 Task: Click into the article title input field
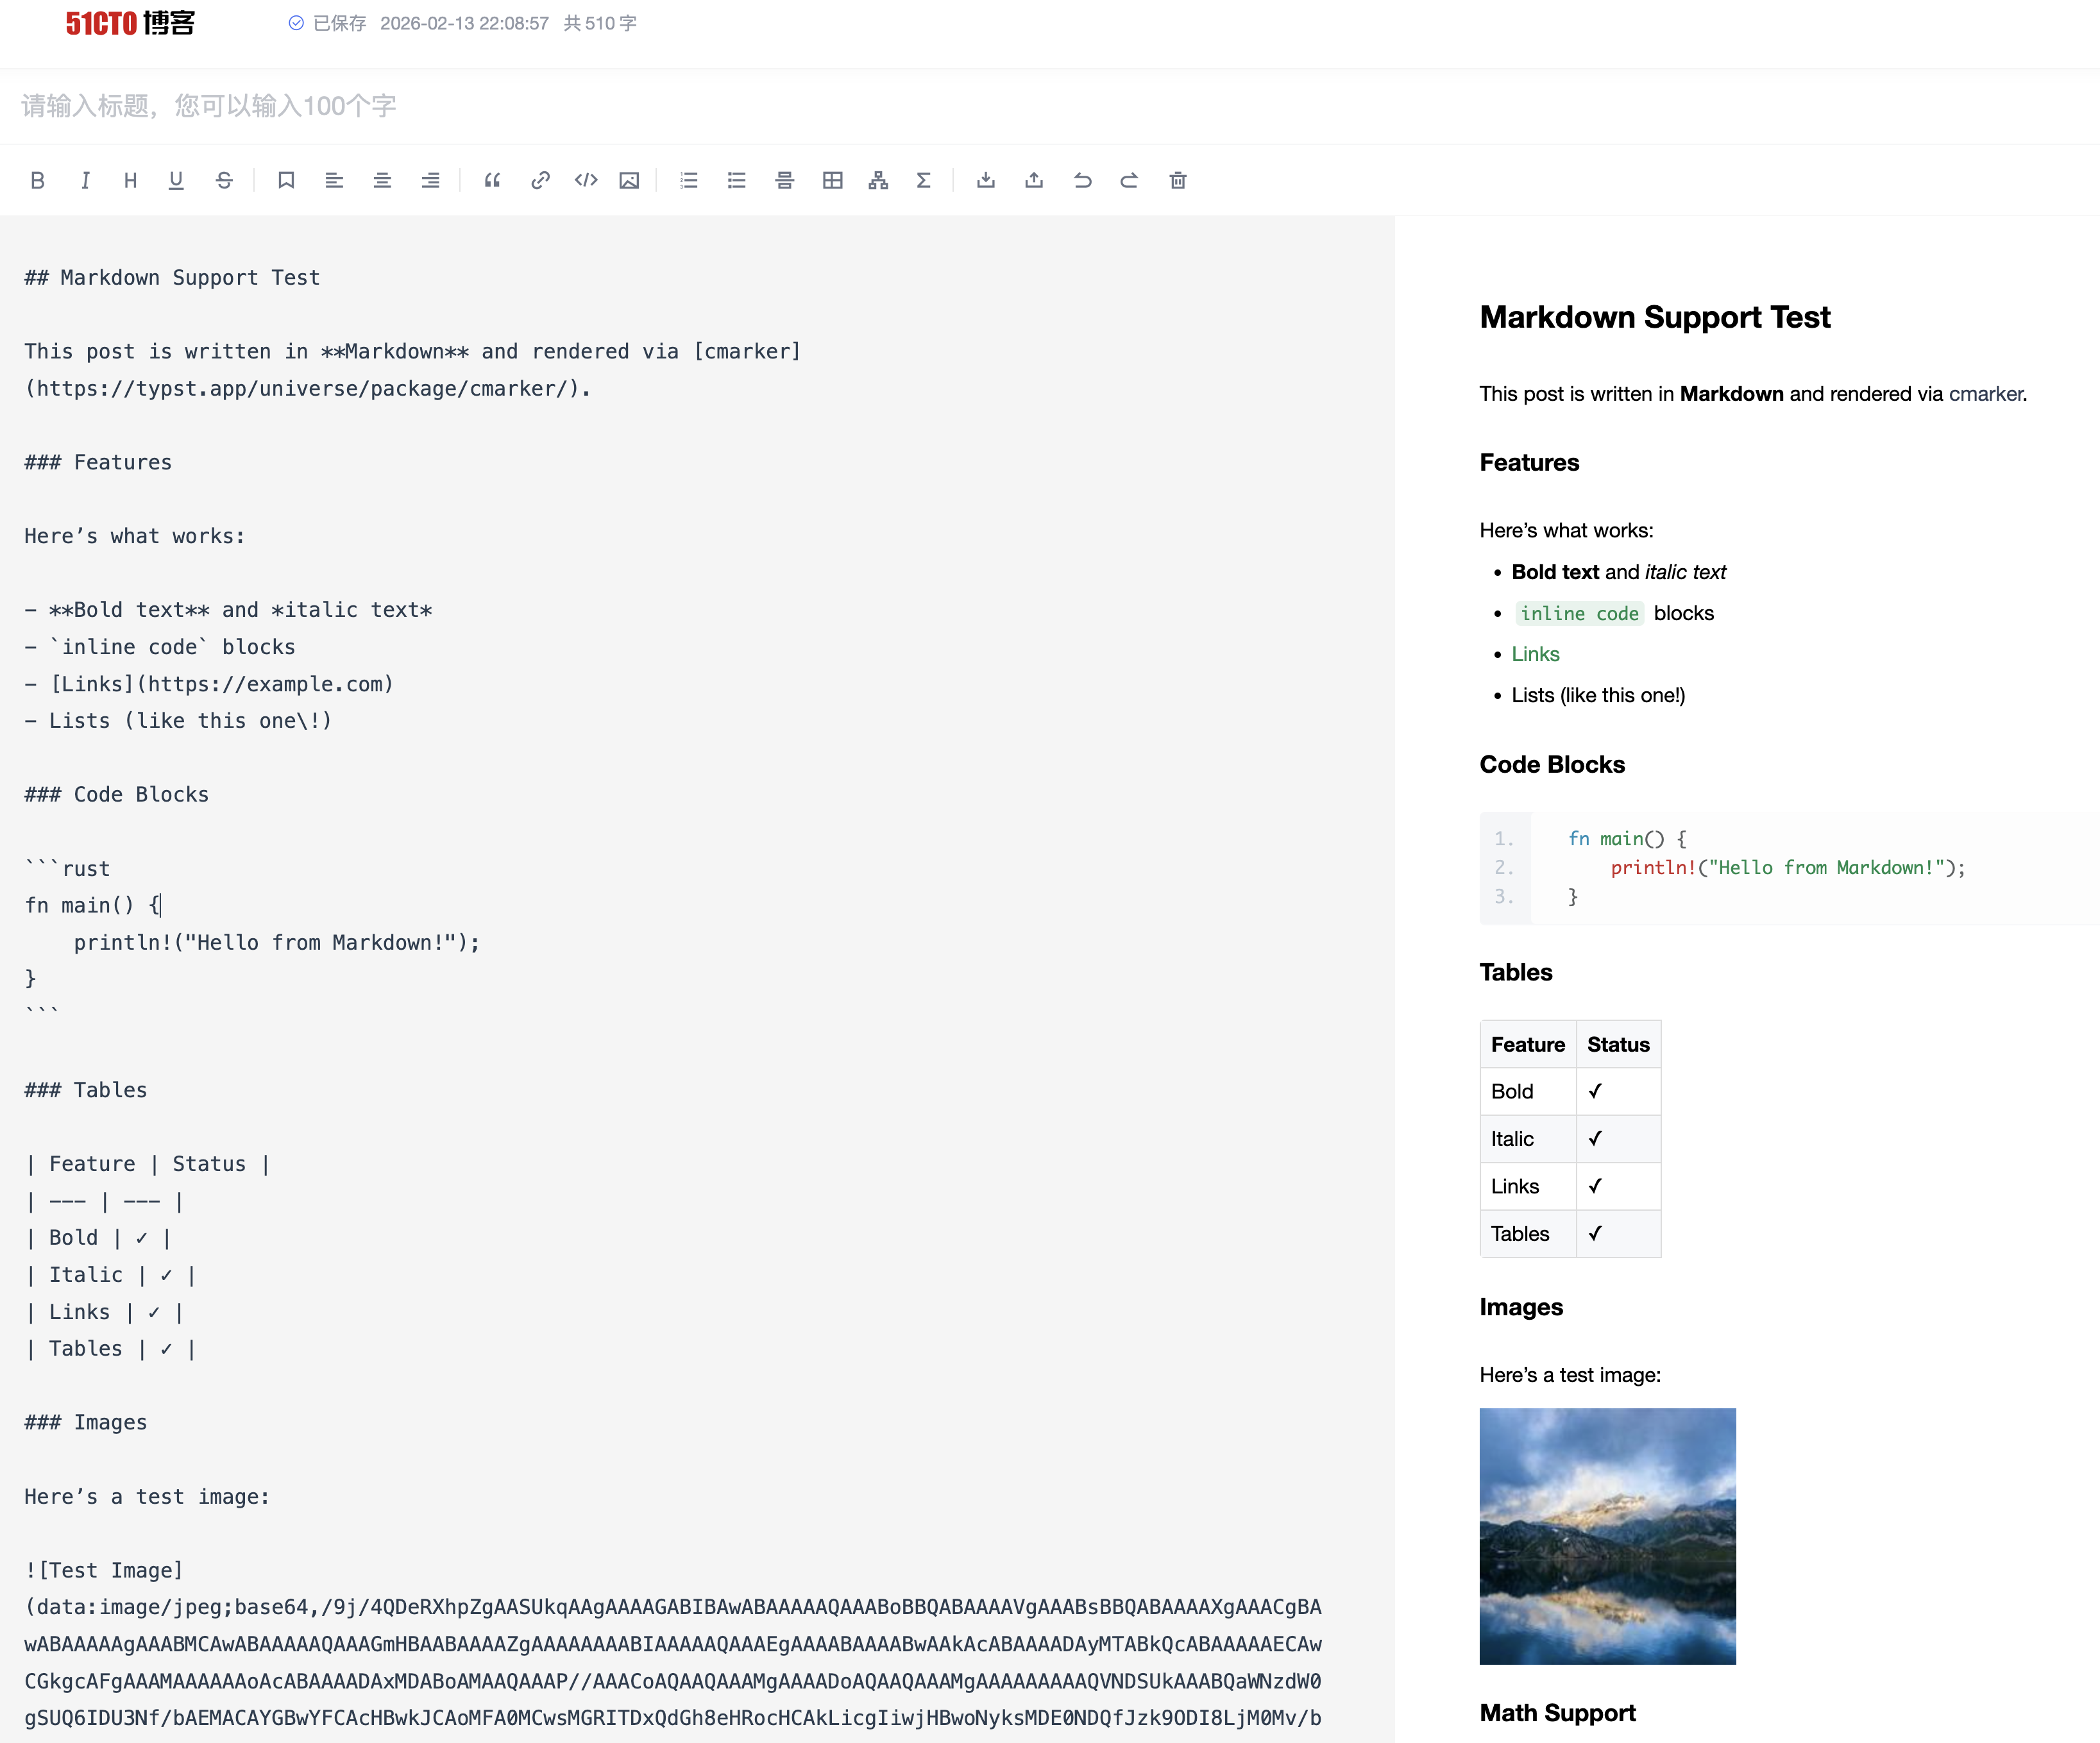coord(700,106)
